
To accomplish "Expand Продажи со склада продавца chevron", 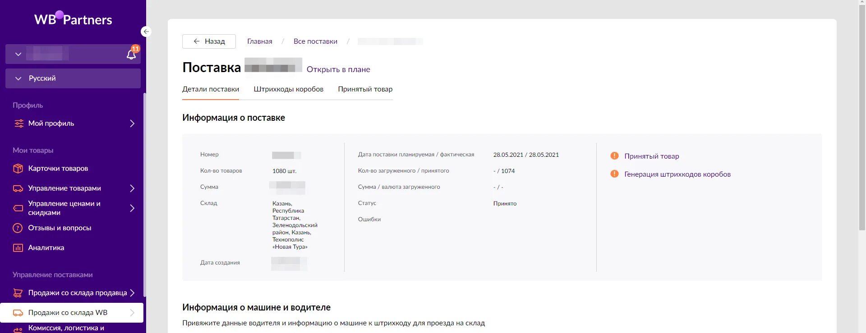I will click(x=132, y=293).
